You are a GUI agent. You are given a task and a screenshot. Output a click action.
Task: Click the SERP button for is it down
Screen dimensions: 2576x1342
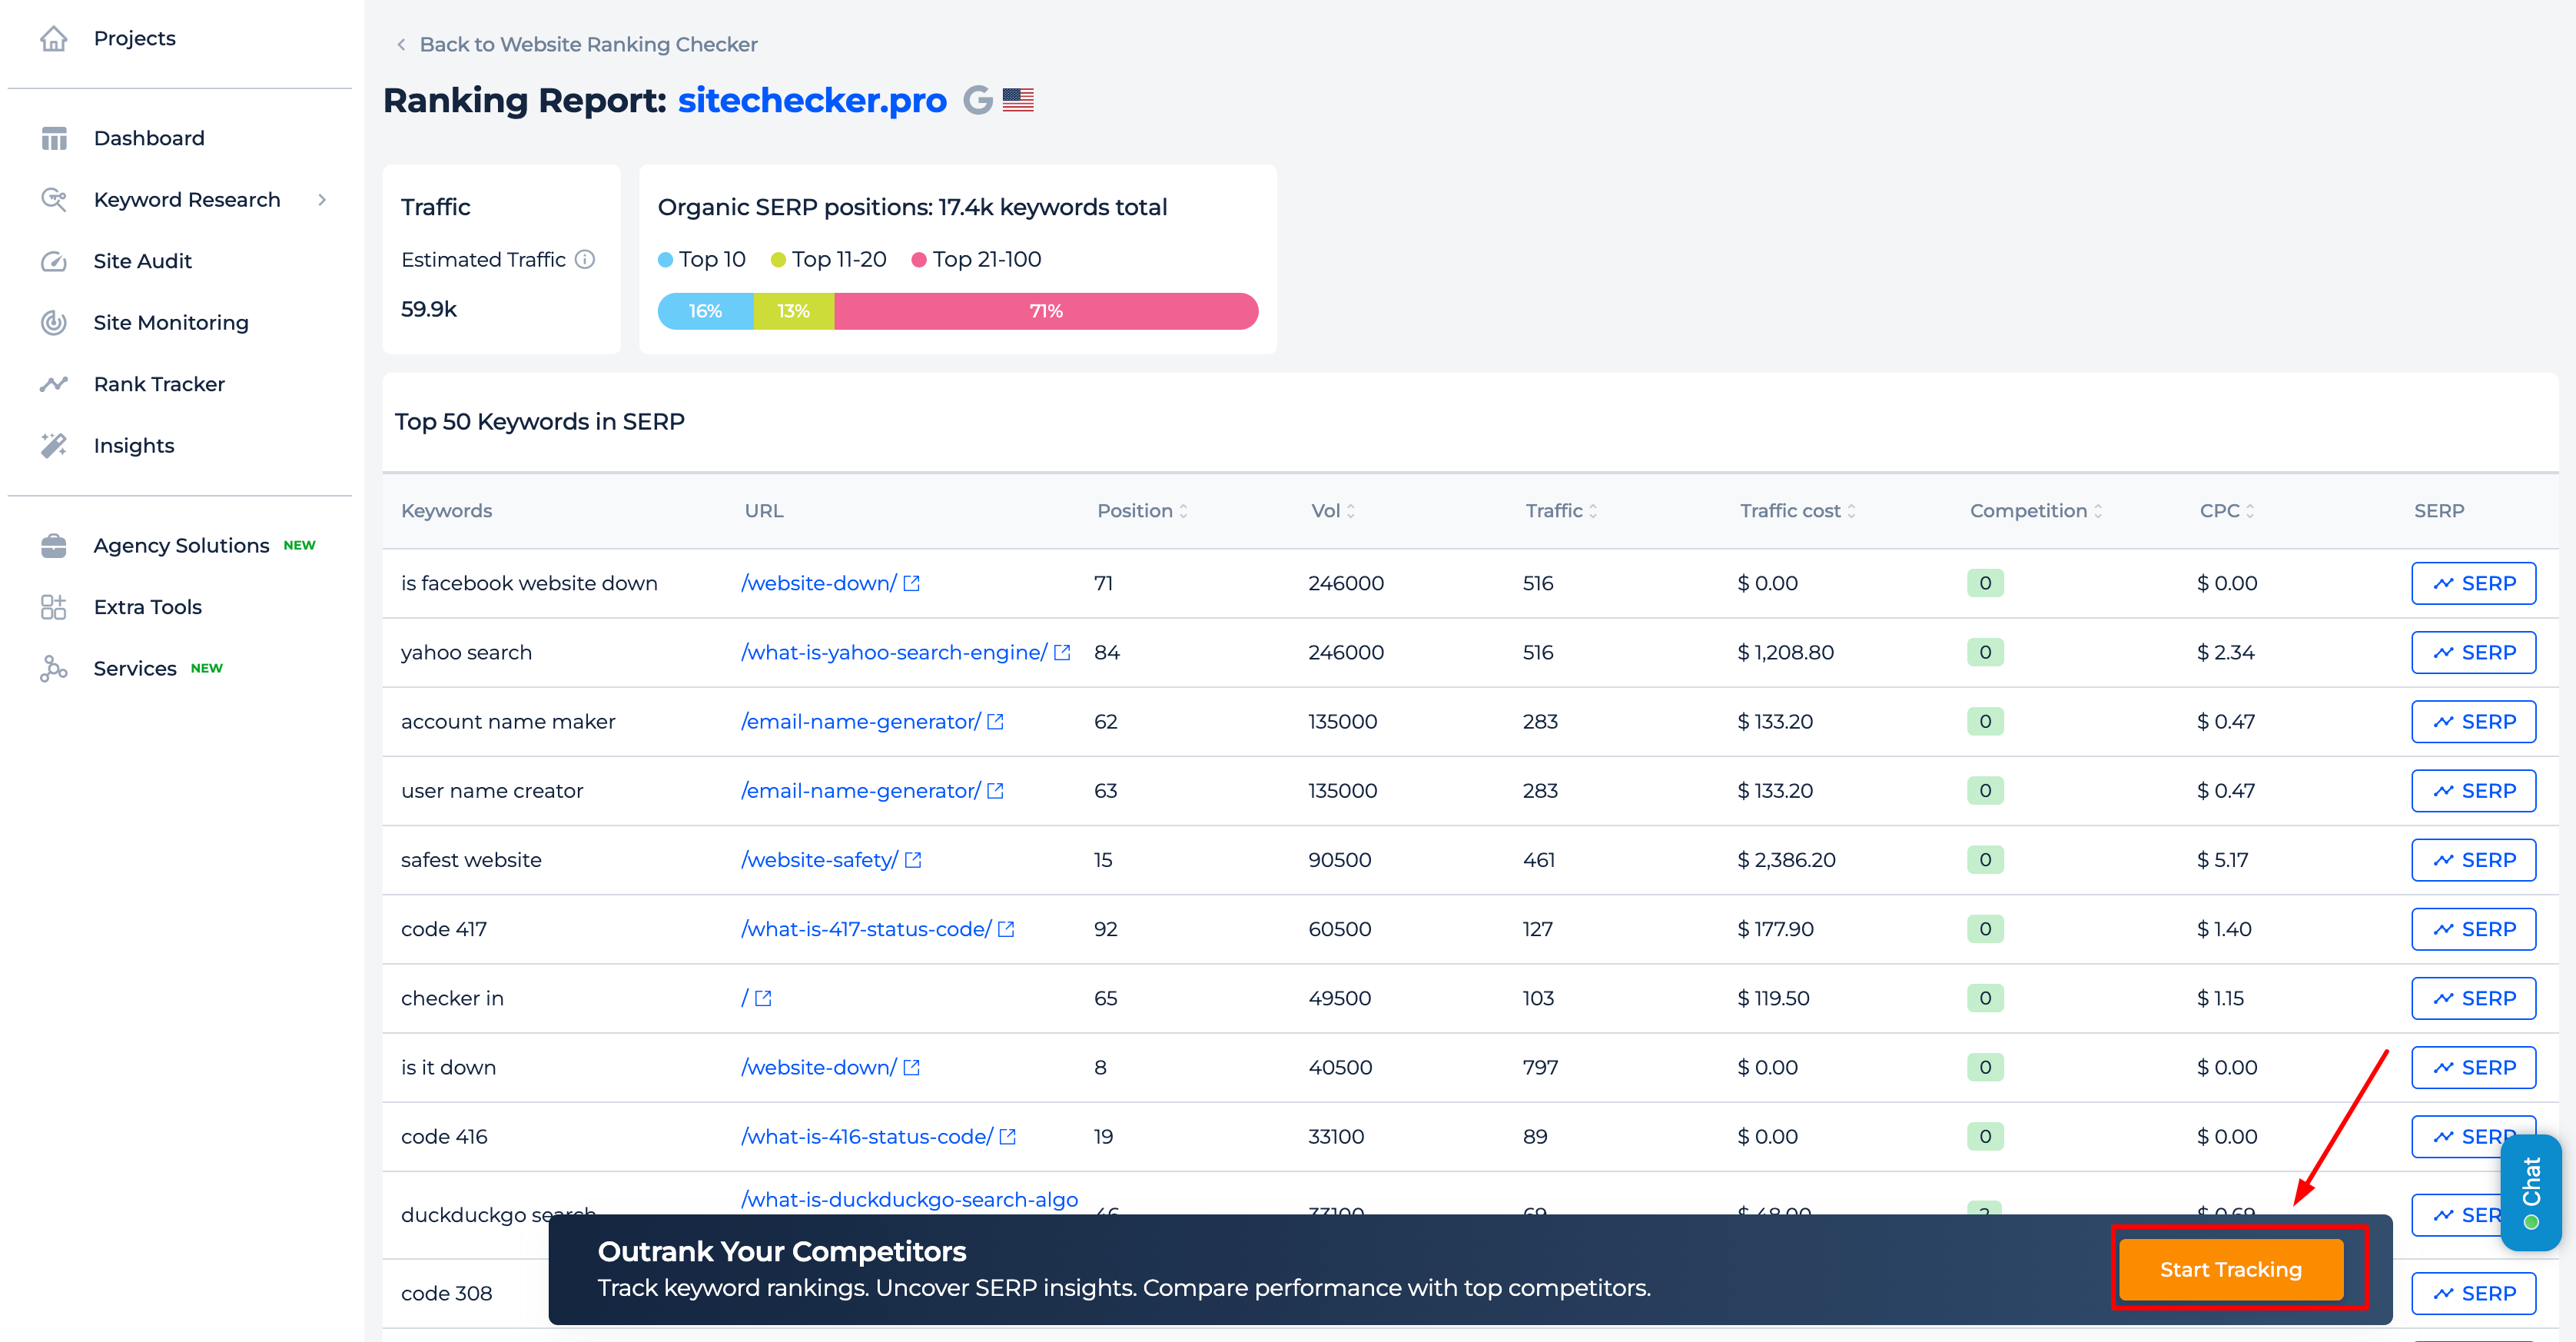click(x=2474, y=1068)
